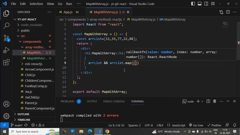Select encoding UTF-8 status item
The height and width of the screenshot is (135, 240).
148,125
